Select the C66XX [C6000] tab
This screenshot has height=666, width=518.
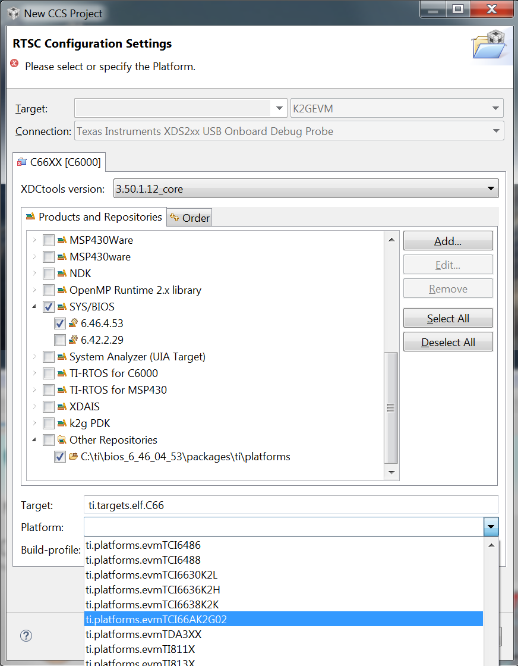[x=59, y=162]
